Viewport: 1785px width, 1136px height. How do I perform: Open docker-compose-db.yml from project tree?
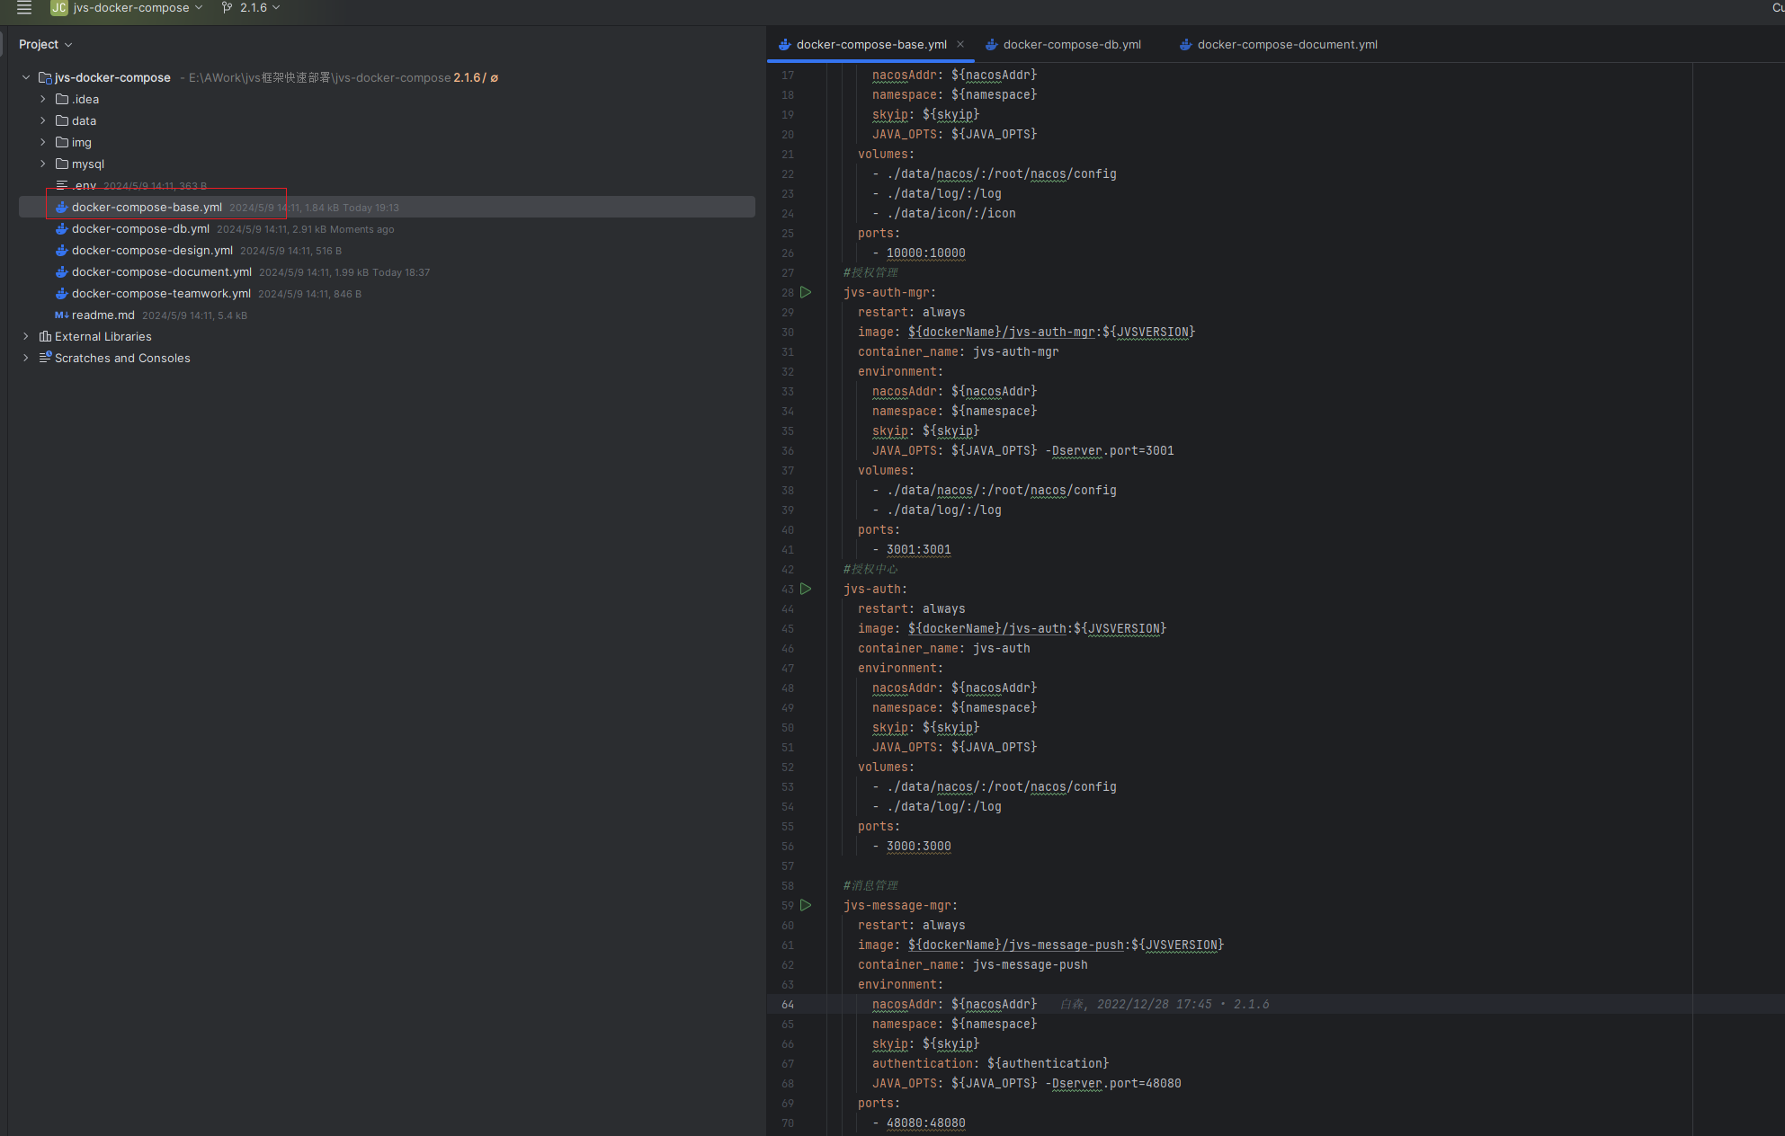click(140, 228)
